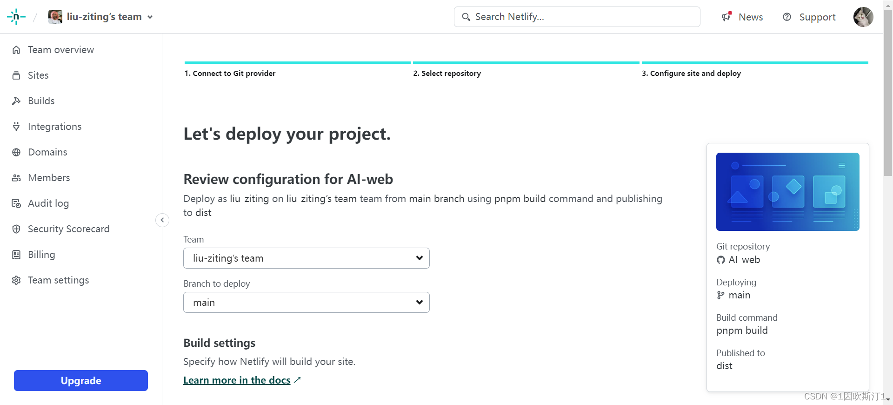Open the Integrations page
Screen dimensions: 893x405
55,127
